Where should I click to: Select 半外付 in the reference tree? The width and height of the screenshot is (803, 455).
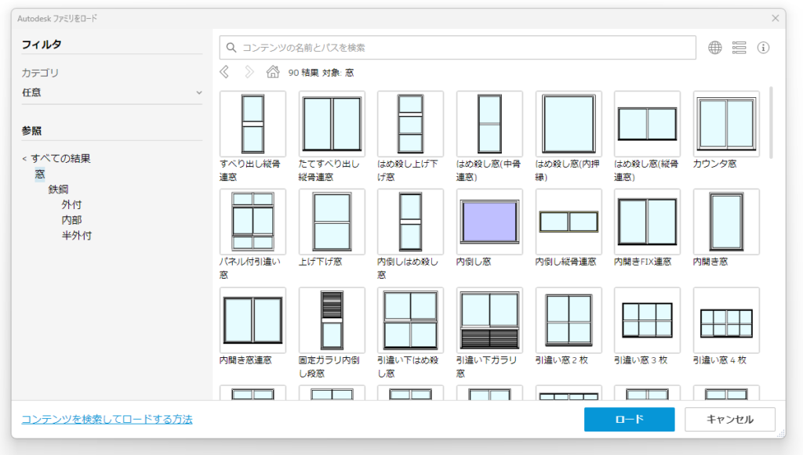76,235
